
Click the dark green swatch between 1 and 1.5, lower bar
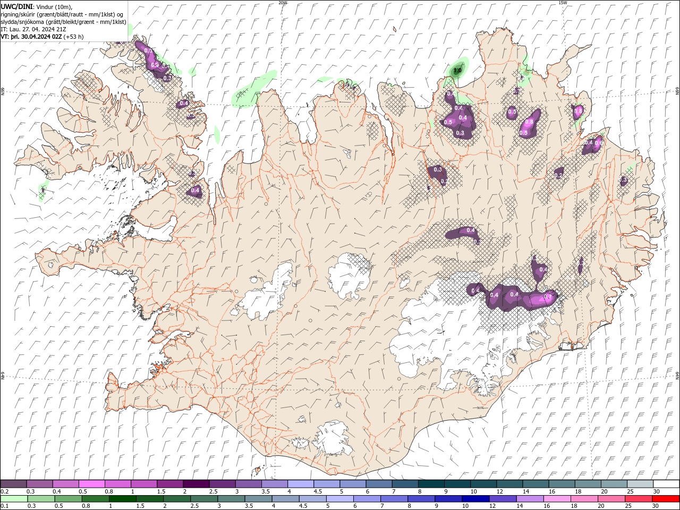(x=123, y=499)
